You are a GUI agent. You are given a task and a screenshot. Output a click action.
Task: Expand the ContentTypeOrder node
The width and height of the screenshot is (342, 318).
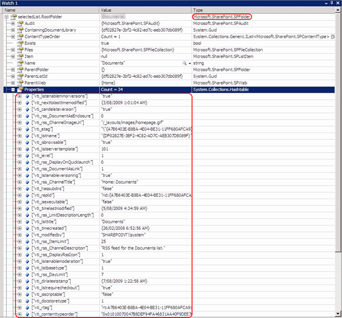click(13, 36)
